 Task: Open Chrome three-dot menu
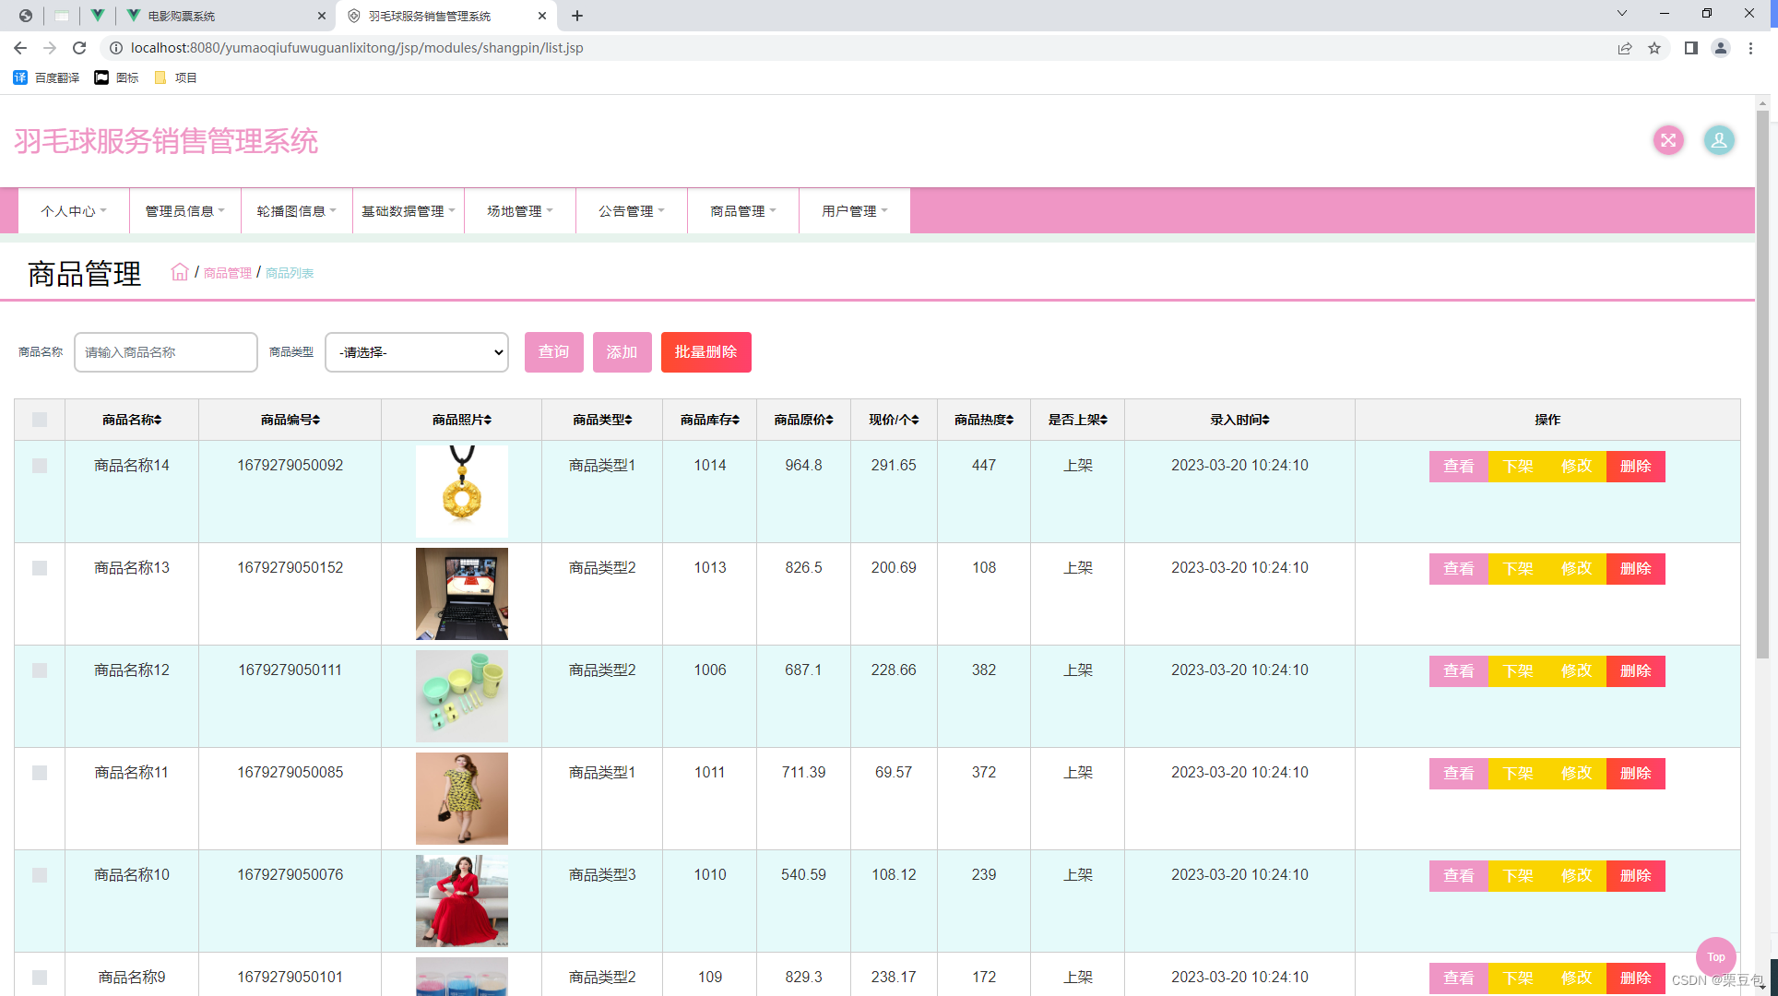tap(1750, 48)
